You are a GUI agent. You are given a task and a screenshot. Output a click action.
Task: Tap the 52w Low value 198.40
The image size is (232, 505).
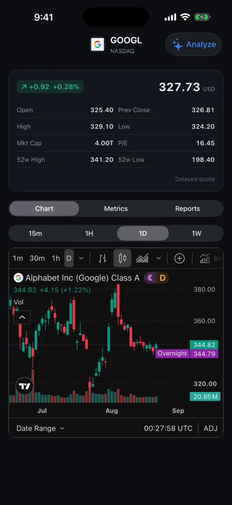coord(203,160)
